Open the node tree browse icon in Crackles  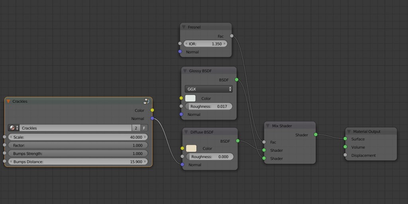pos(13,128)
